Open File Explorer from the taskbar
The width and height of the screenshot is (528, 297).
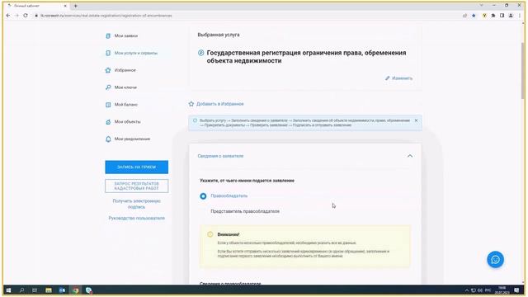tap(49, 290)
